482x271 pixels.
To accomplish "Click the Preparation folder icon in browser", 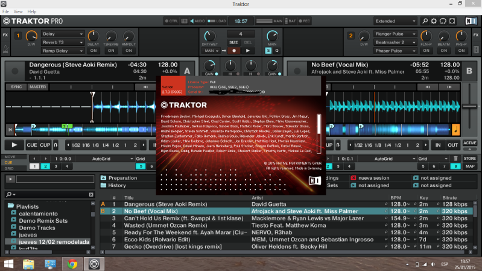I will [x=103, y=178].
